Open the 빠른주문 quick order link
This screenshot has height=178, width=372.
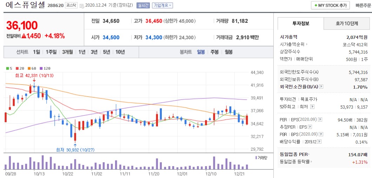click(363, 5)
